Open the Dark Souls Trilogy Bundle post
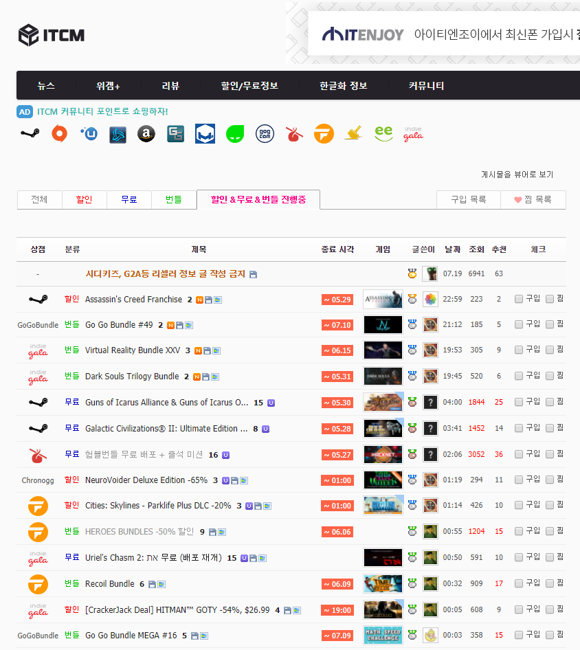Screen dimensions: 580x650 click(x=132, y=377)
